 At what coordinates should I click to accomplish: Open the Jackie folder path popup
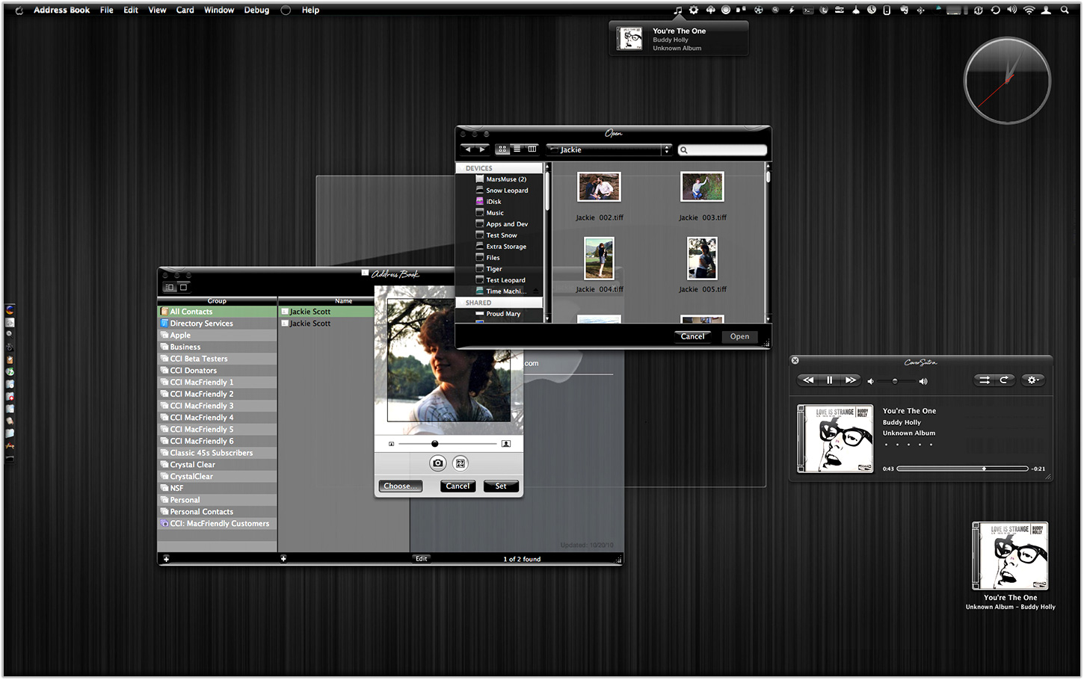pyautogui.click(x=609, y=149)
